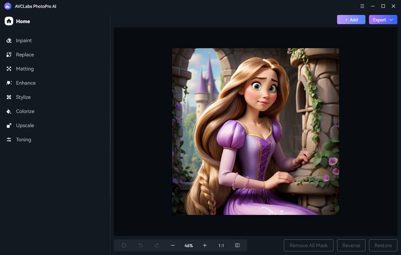Pick the Colorize paint bucket tool
The image size is (401, 255).
tap(9, 111)
